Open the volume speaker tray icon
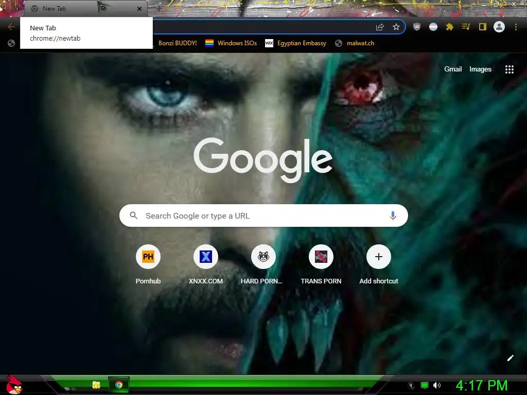Viewport: 527px width, 395px height. tap(436, 385)
